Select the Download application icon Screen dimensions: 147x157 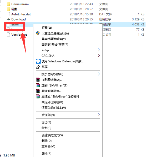[x=8, y=19]
